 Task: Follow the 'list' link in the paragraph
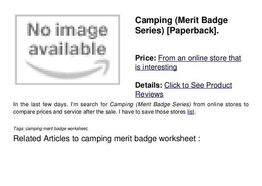pyautogui.click(x=191, y=112)
